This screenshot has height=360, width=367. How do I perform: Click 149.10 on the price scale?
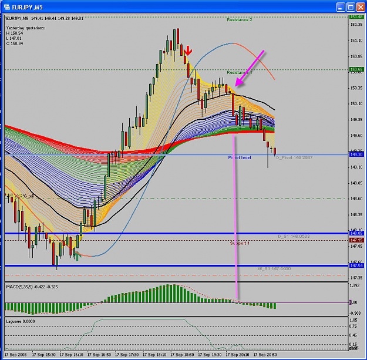tap(356, 167)
